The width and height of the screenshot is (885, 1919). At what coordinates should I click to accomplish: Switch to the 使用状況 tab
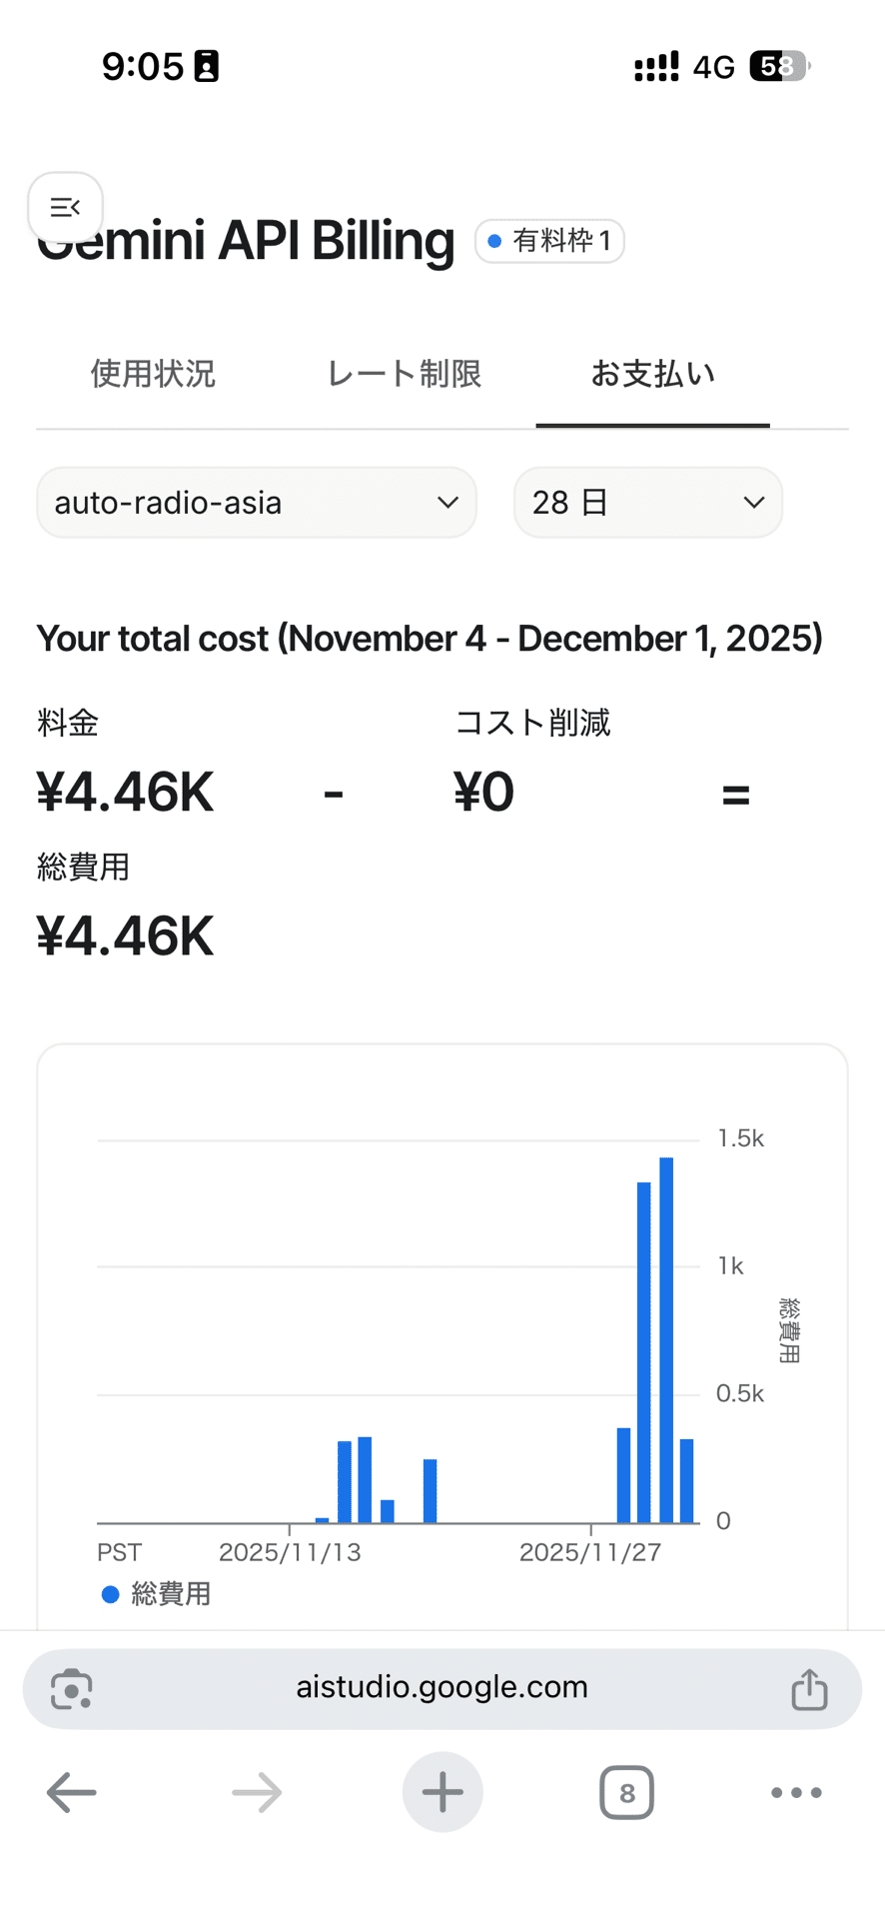(x=153, y=374)
